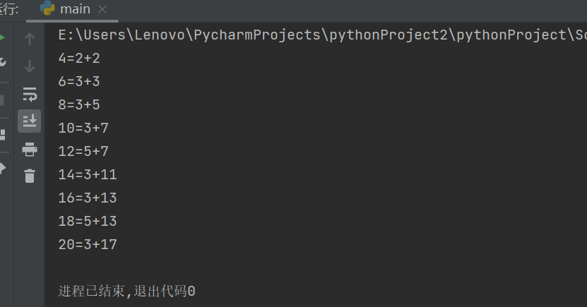Stop the running process
This screenshot has height=307, width=587.
[3, 100]
